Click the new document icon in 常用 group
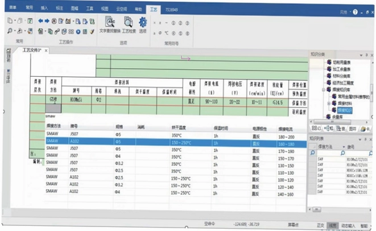376x231 pixels. pos(10,21)
